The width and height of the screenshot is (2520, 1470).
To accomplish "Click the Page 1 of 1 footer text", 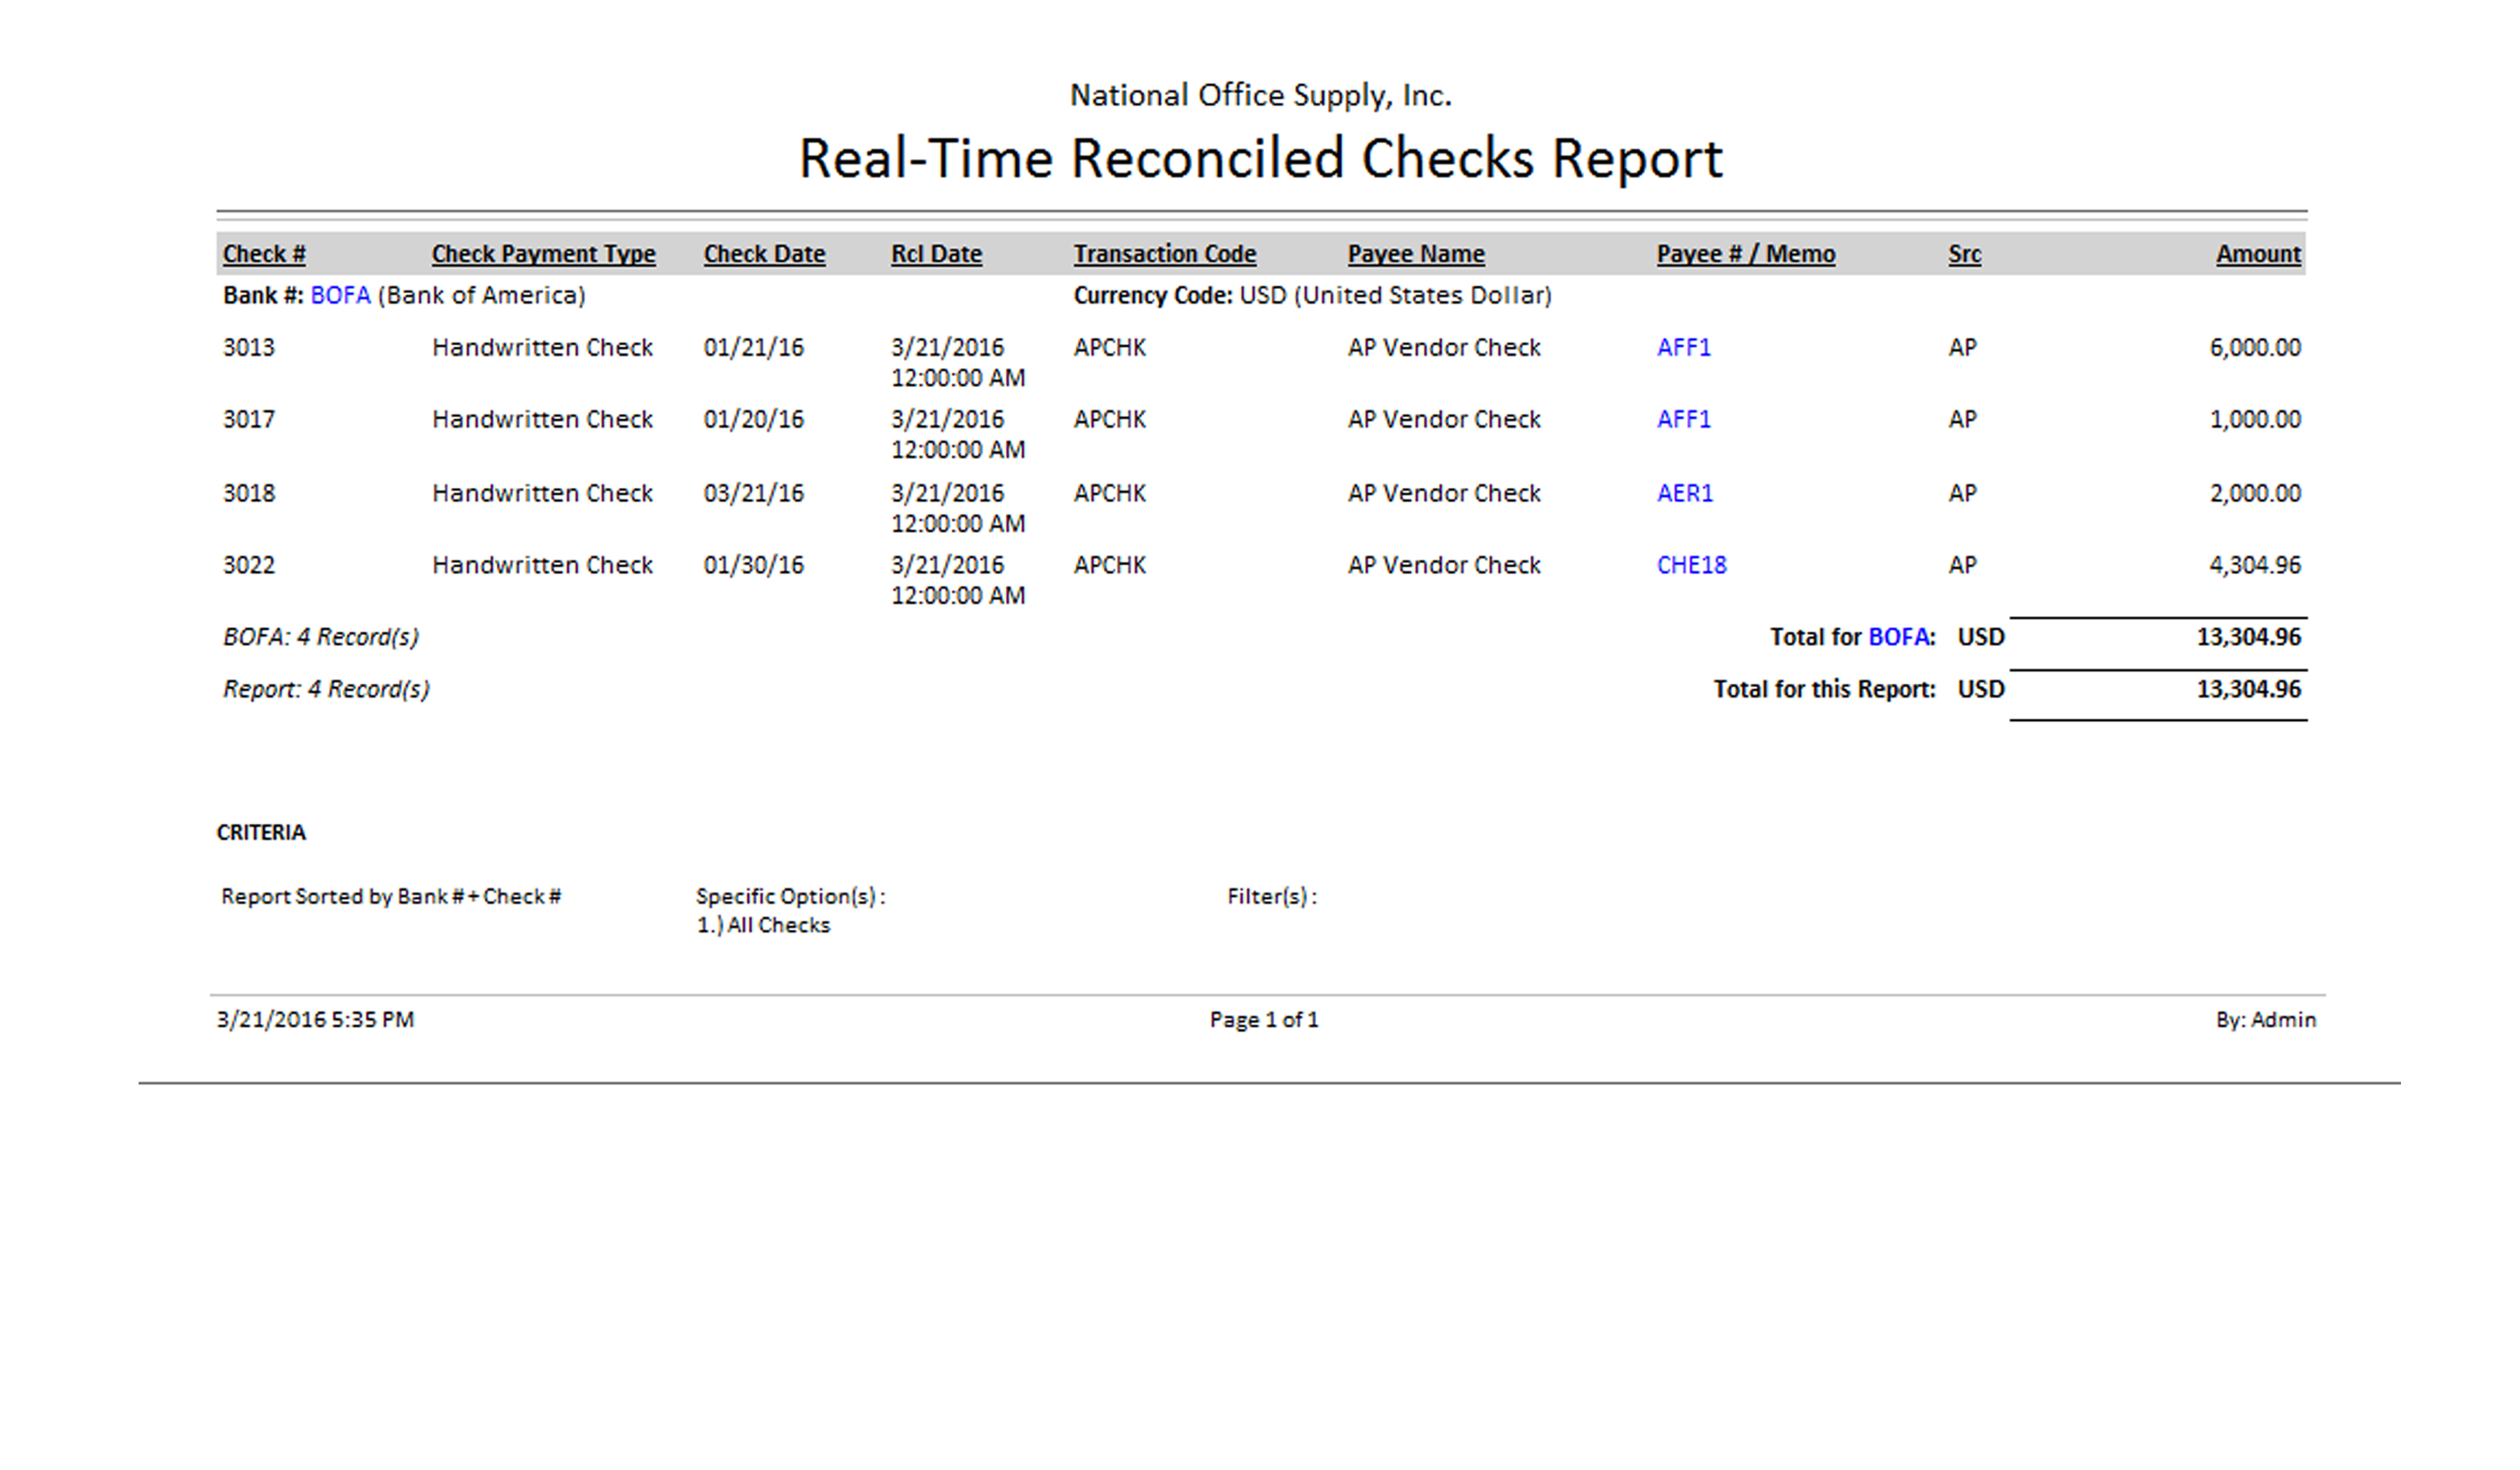I will [1263, 1020].
